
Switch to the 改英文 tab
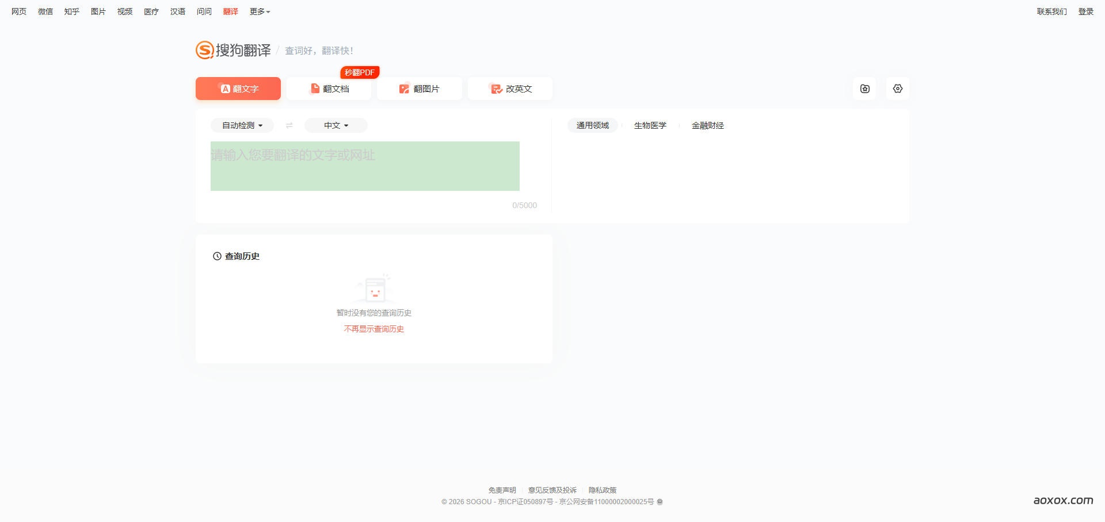pos(510,89)
